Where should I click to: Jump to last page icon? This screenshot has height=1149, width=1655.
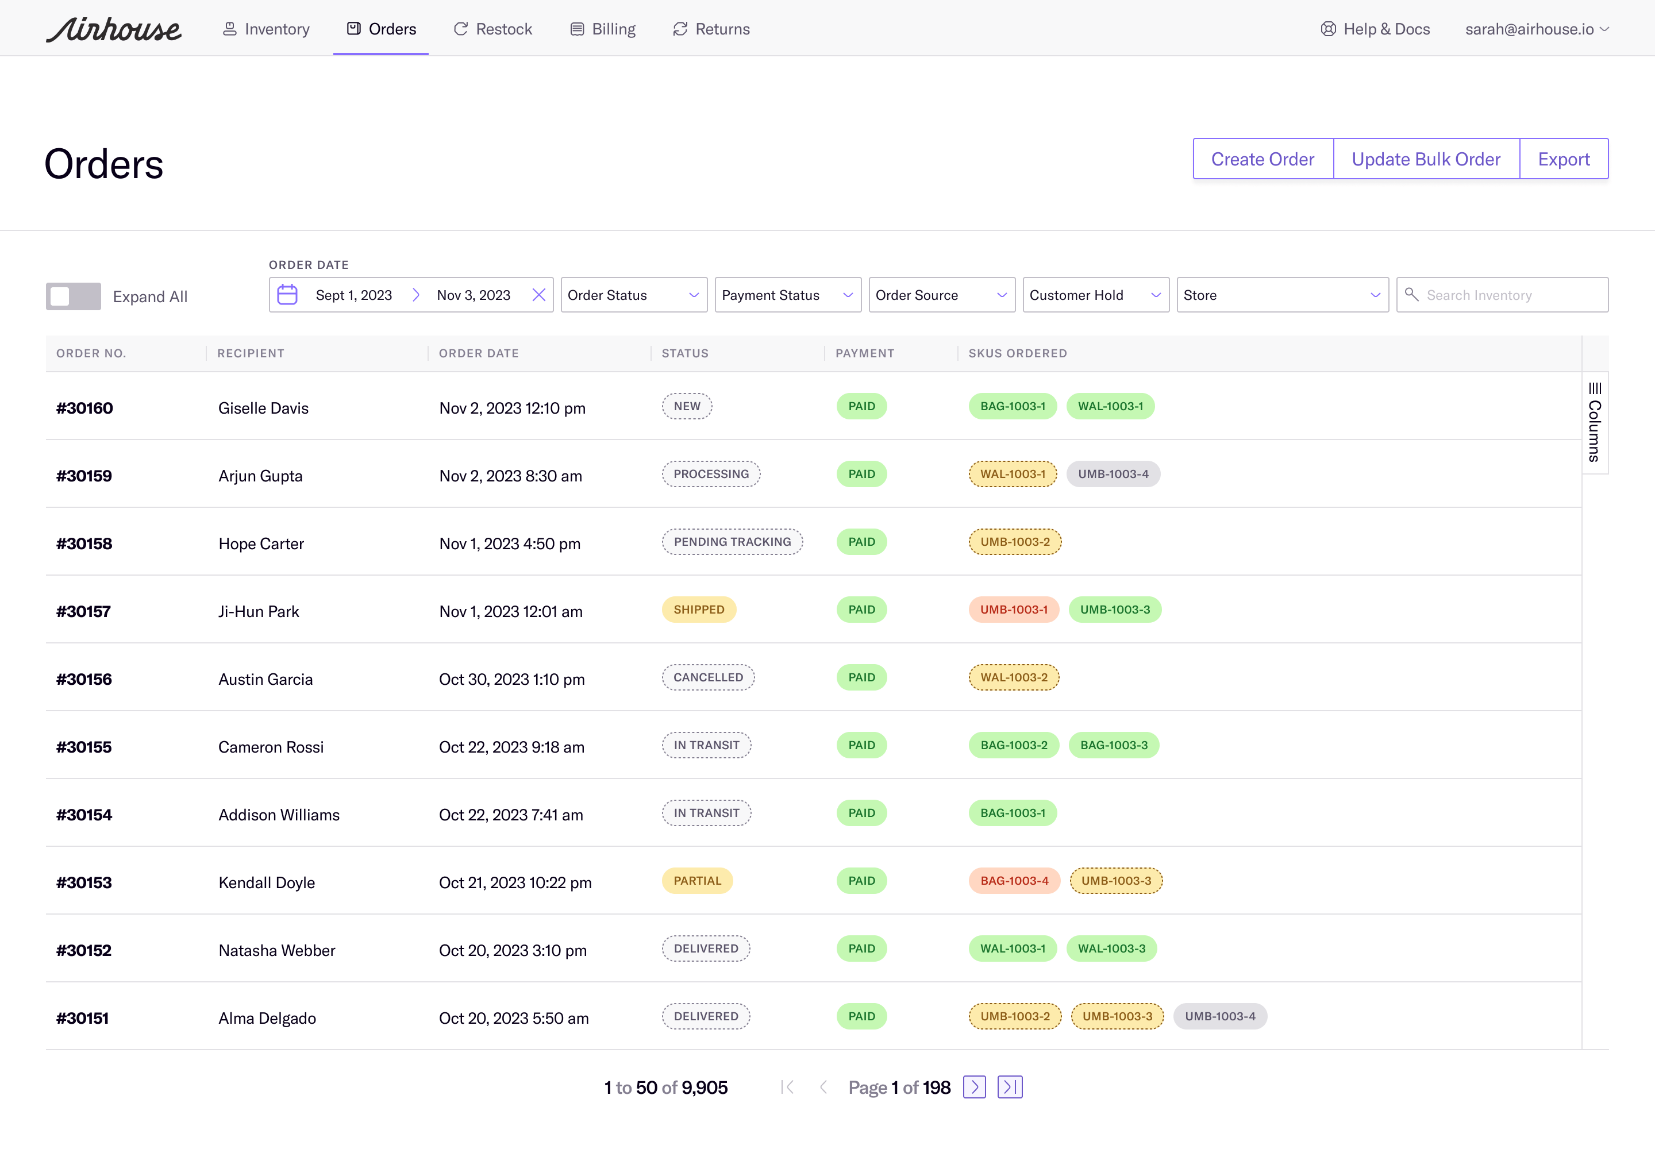[x=1010, y=1087]
